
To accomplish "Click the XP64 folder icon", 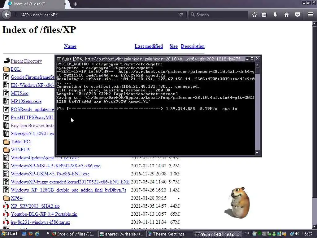I will 7,198.
